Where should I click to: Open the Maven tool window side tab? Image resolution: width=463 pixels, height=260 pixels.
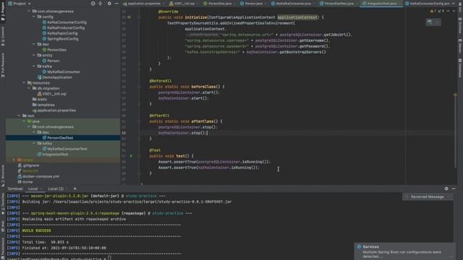pyautogui.click(x=460, y=45)
